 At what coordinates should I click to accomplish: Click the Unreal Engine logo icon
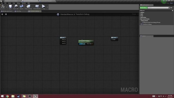(1, 1)
